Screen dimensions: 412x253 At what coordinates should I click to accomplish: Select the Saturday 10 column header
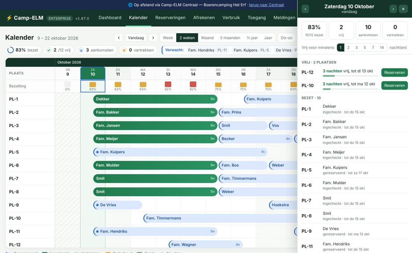click(x=93, y=73)
